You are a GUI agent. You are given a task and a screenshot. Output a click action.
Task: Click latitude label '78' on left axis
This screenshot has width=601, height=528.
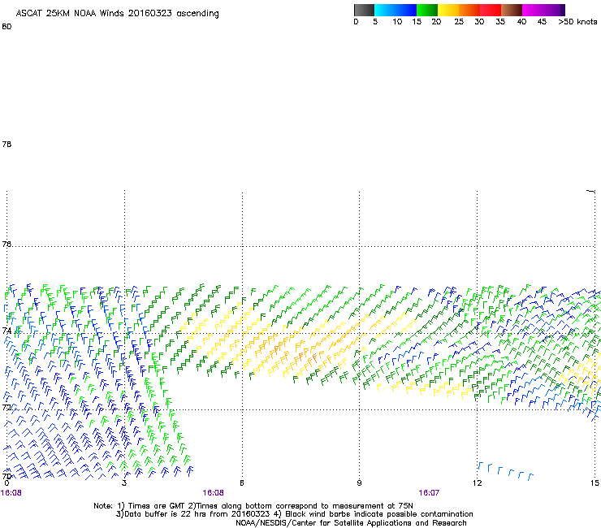click(x=6, y=144)
